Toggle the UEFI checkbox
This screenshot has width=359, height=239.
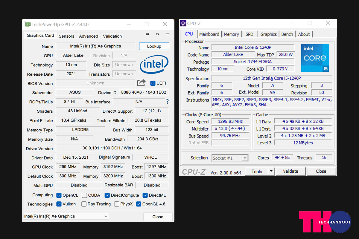153,83
